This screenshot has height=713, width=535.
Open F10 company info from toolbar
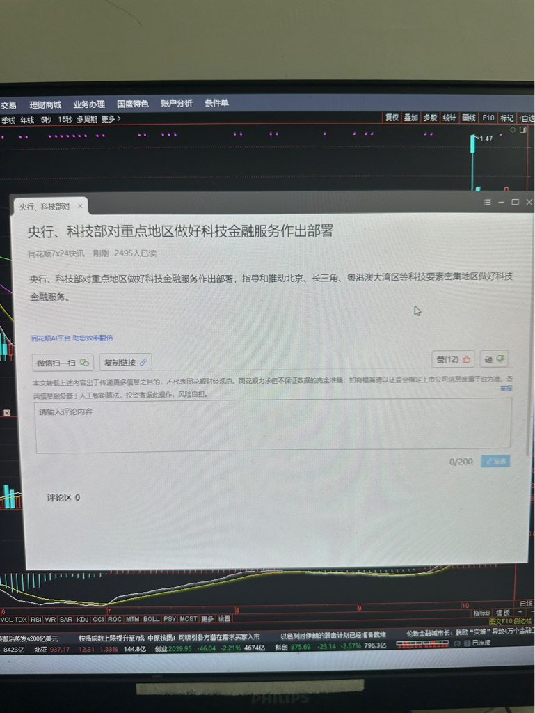[488, 118]
